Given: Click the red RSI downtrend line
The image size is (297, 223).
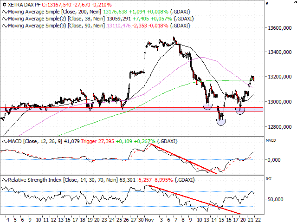Looking at the screenshot, I should 195,200.
